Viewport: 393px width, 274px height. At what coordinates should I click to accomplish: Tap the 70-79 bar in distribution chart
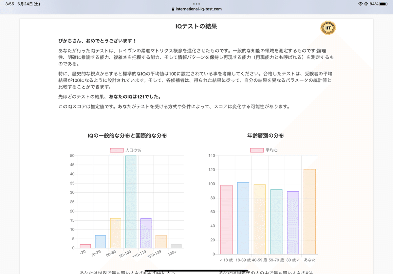pyautogui.click(x=101, y=242)
